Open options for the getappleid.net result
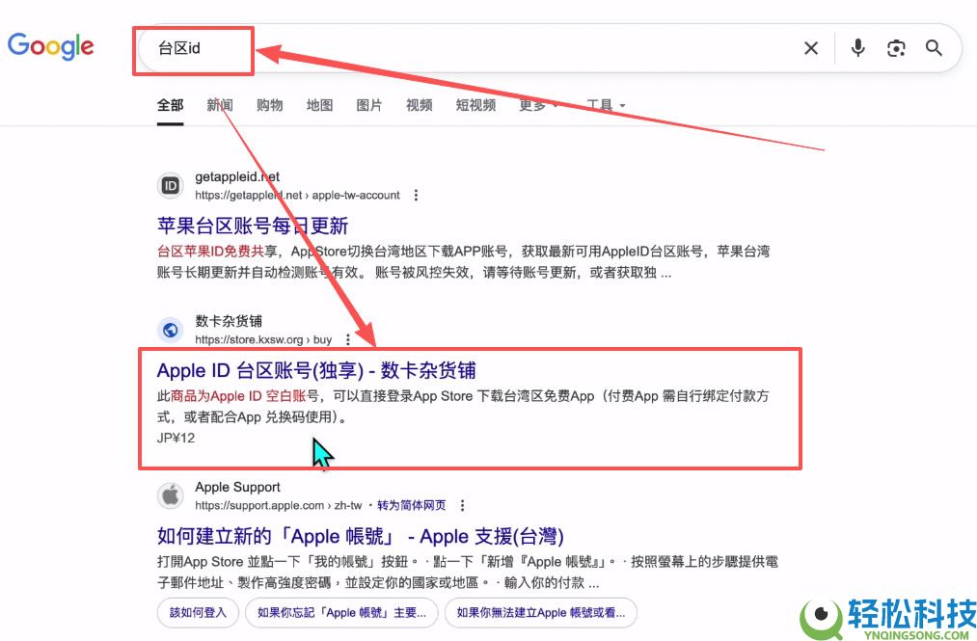Image resolution: width=977 pixels, height=641 pixels. [x=415, y=195]
